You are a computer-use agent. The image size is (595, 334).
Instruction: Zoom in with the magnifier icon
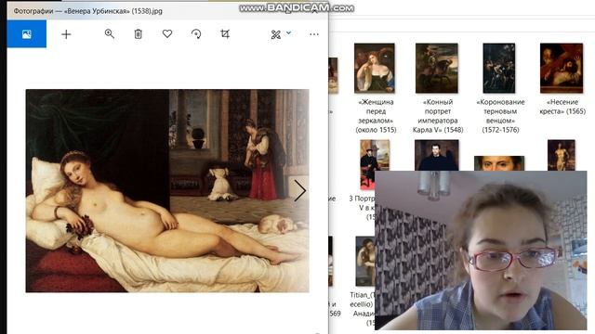(x=110, y=34)
